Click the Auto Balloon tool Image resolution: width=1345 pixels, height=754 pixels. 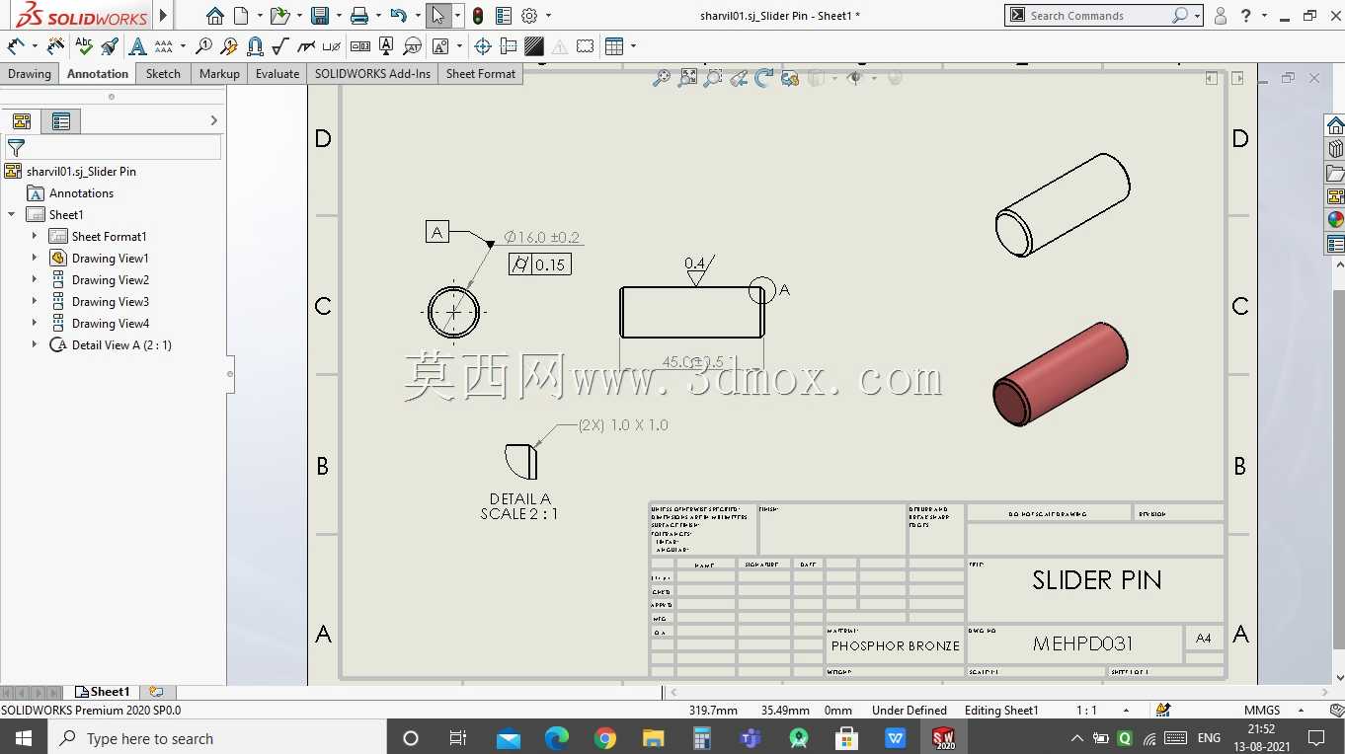click(x=229, y=46)
